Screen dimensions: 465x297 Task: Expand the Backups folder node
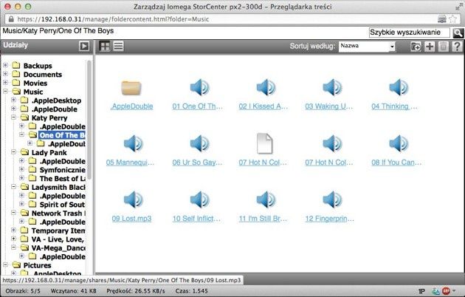(5, 65)
